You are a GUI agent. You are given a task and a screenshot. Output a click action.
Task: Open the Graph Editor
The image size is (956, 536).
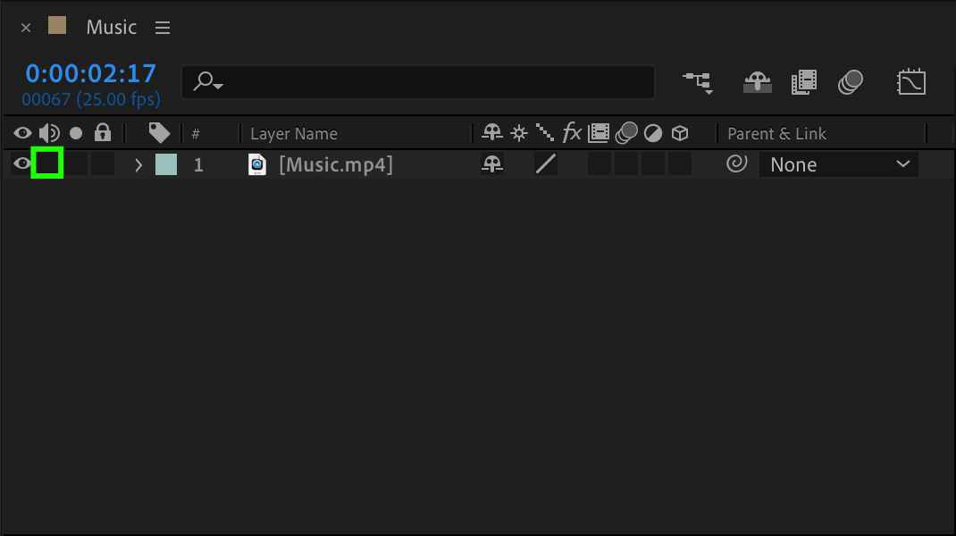pos(911,83)
